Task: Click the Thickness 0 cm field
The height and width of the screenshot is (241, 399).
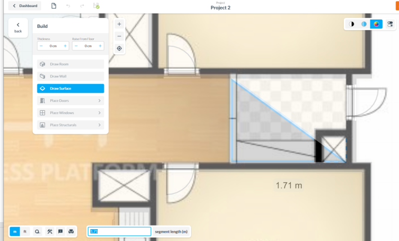Action: pyautogui.click(x=53, y=46)
